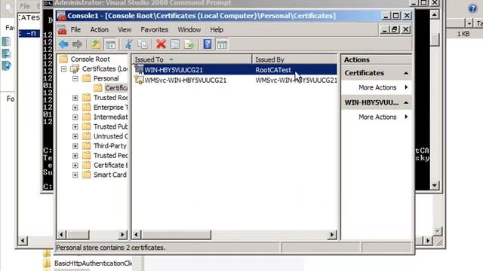Click the Cut scissors toolbar icon

pos(129,44)
